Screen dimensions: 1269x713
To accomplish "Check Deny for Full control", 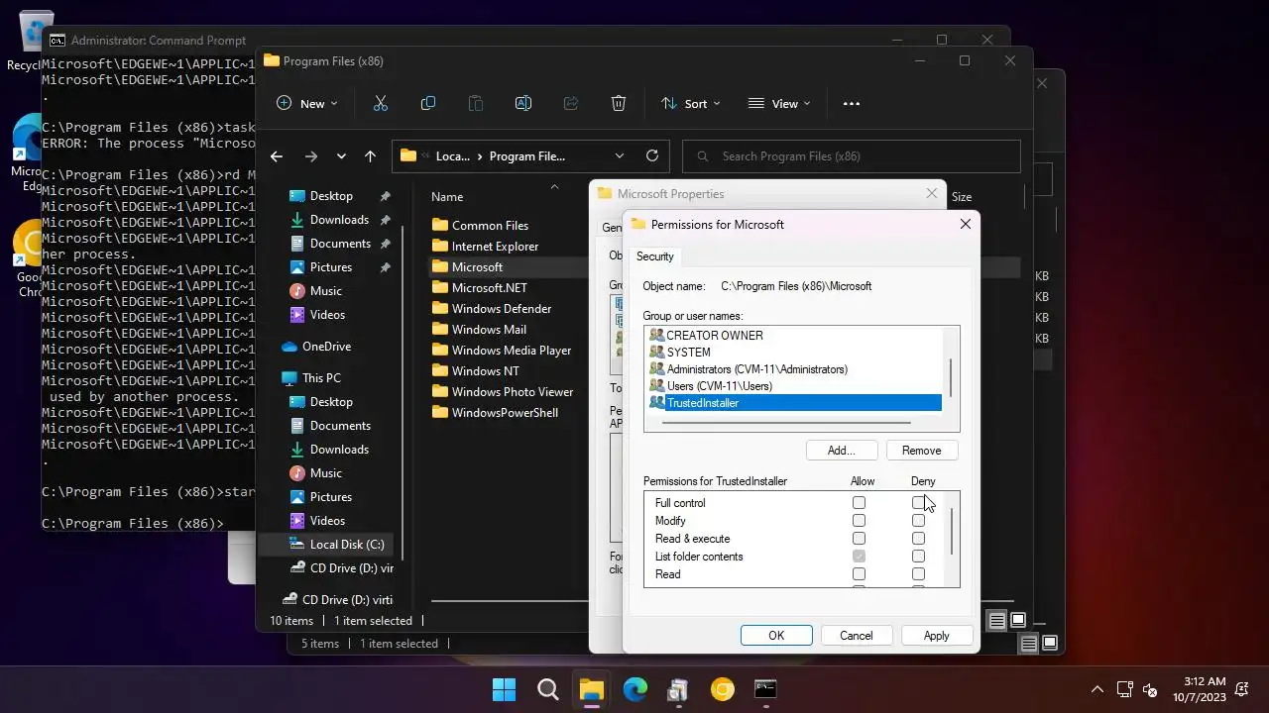I will click(918, 503).
